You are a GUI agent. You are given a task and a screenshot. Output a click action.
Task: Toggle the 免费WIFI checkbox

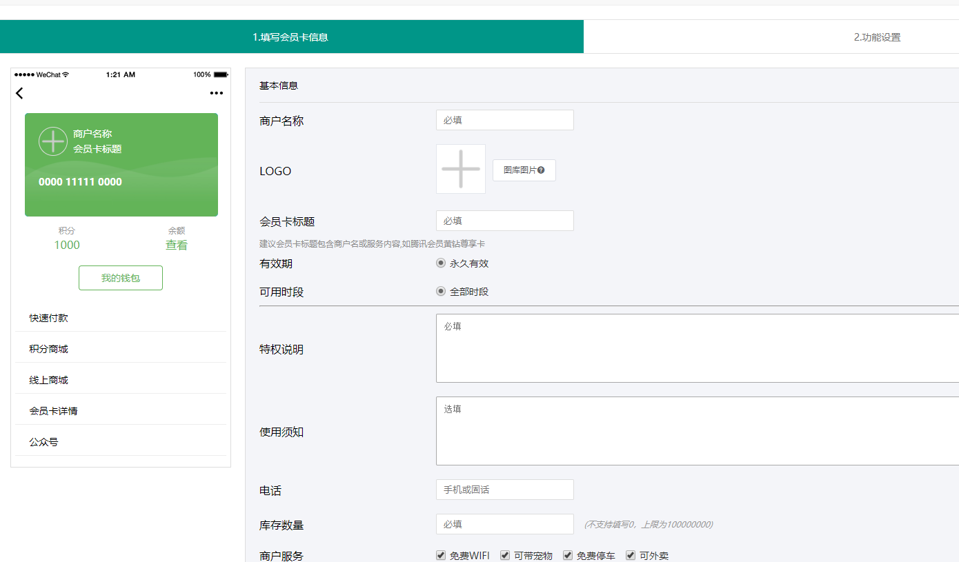pos(441,555)
